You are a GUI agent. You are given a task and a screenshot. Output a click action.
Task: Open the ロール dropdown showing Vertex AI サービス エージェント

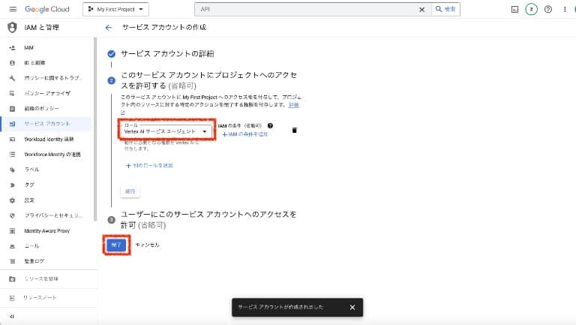point(166,130)
